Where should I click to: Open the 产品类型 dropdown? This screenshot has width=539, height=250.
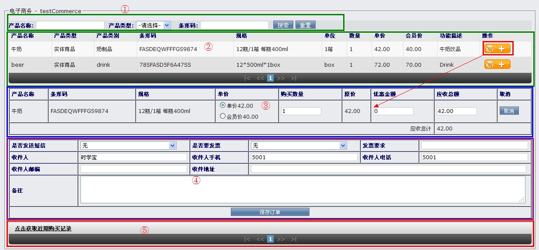[x=153, y=25]
